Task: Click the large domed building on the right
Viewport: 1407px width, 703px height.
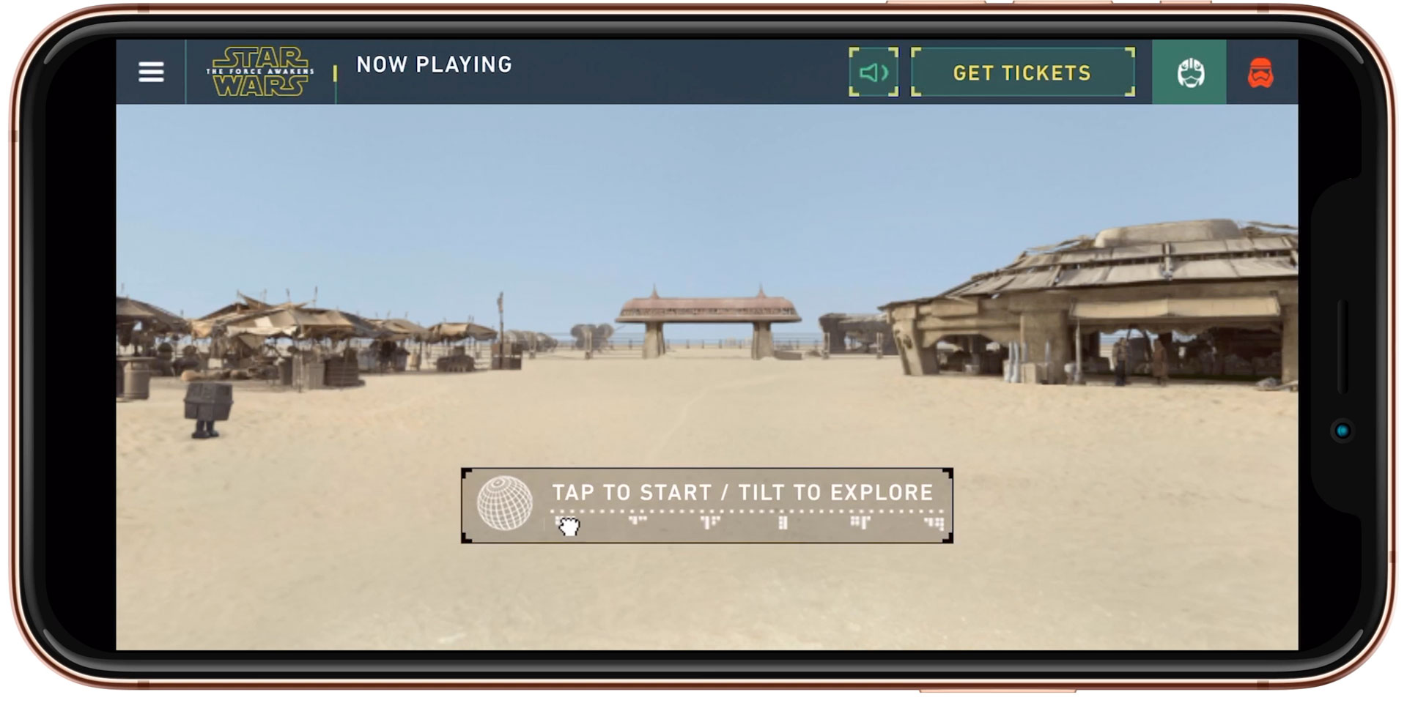Action: tap(1092, 304)
